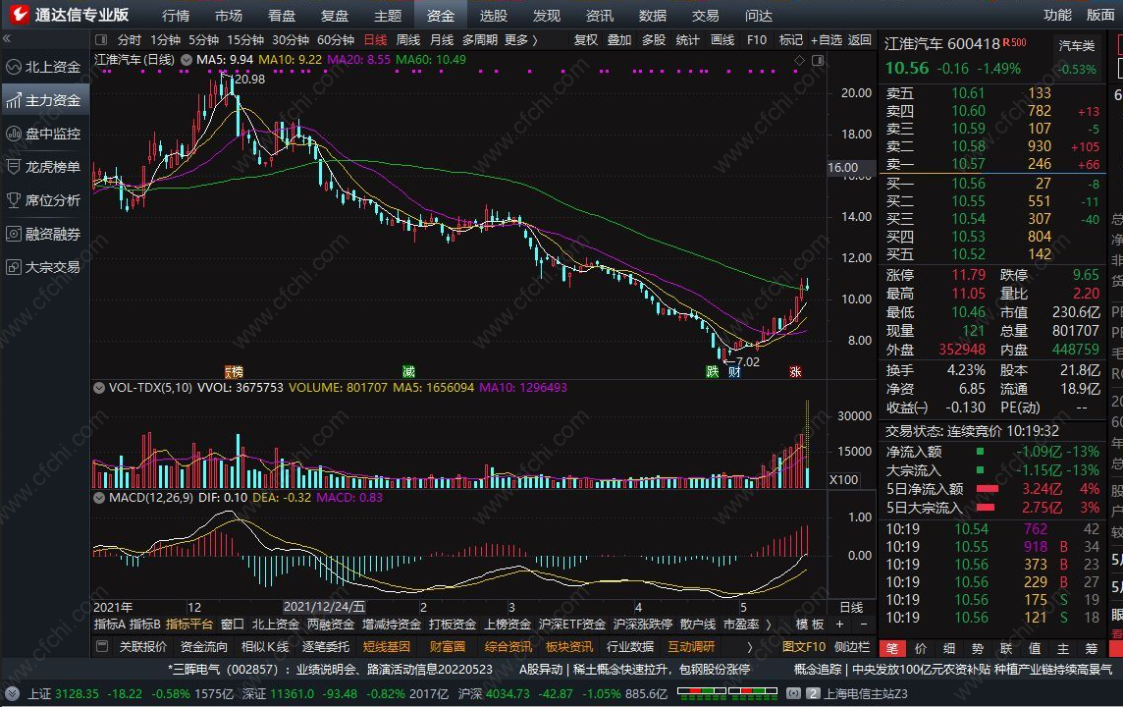The width and height of the screenshot is (1123, 707).
Task: Add stock via +自选 button
Action: (x=826, y=40)
